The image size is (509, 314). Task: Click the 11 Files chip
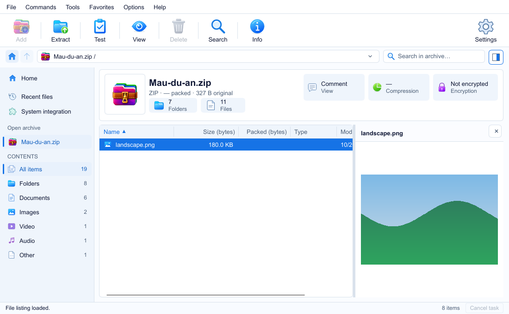pos(223,105)
